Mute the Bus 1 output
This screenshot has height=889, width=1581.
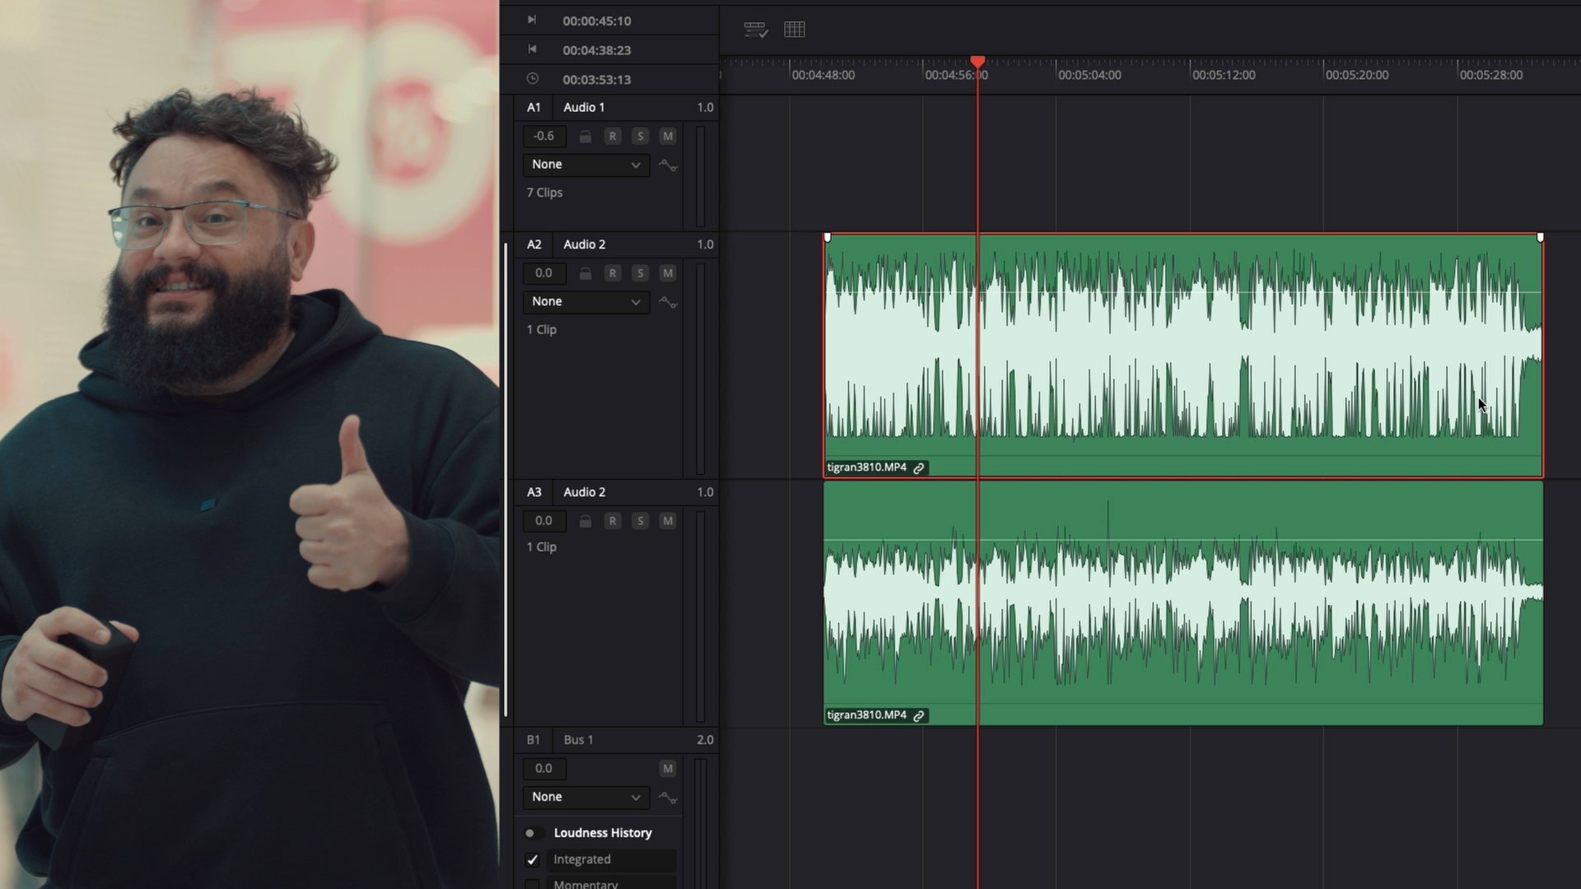668,769
